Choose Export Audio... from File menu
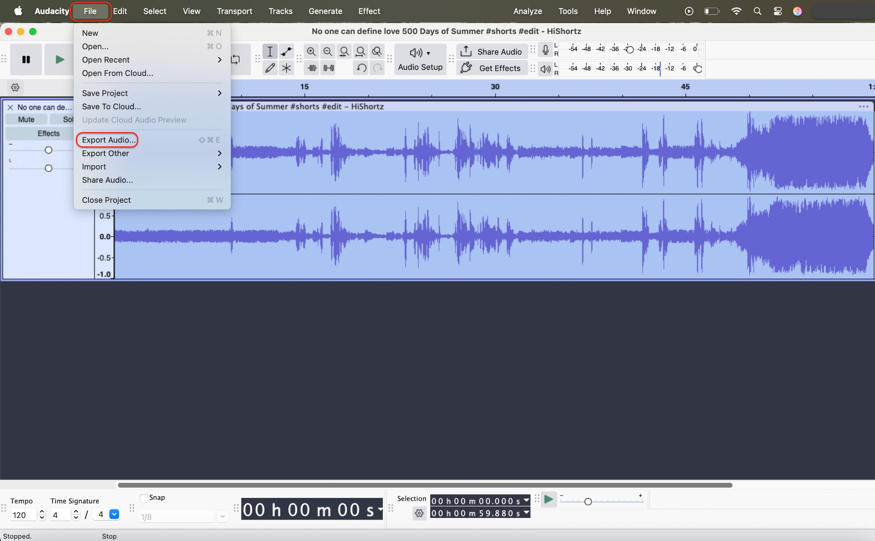The image size is (875, 541). coord(109,140)
